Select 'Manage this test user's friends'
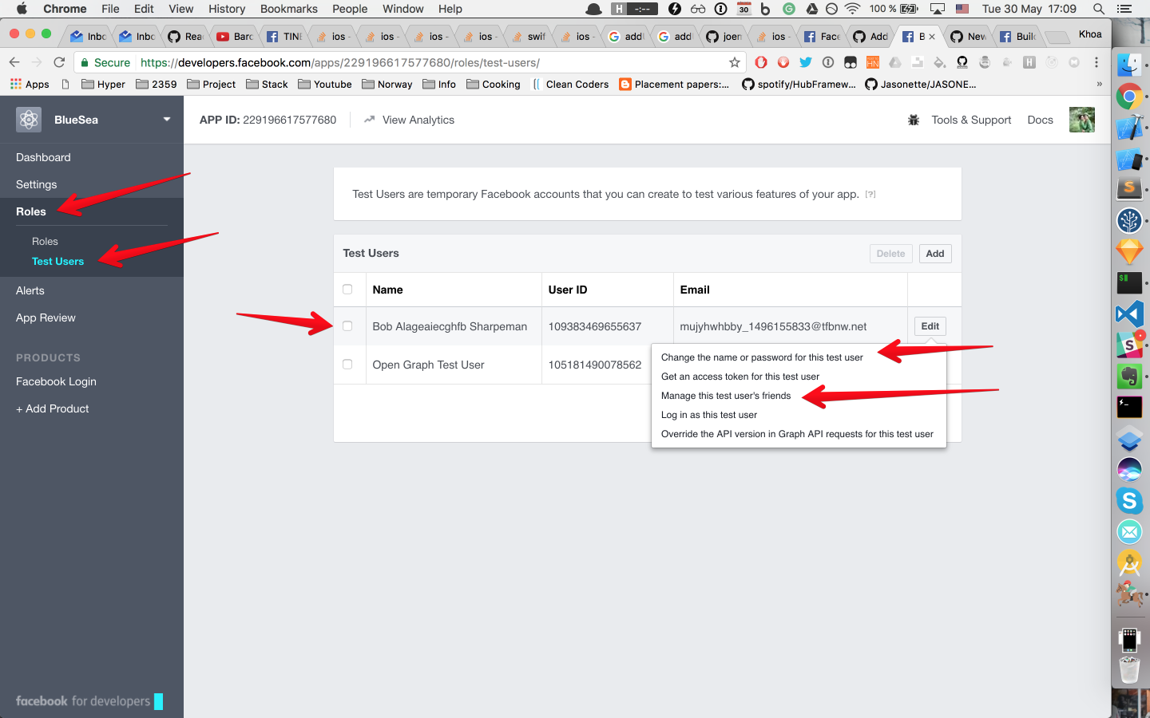 coord(726,396)
